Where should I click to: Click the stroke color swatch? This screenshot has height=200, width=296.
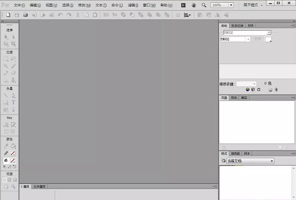pyautogui.click(x=13, y=153)
